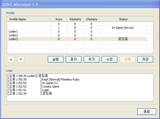Select the Loder2 profile row
The height and width of the screenshot is (119, 160).
click(x=77, y=35)
